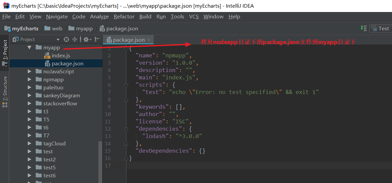
Task: Open the Analyze menu
Action: (x=99, y=16)
